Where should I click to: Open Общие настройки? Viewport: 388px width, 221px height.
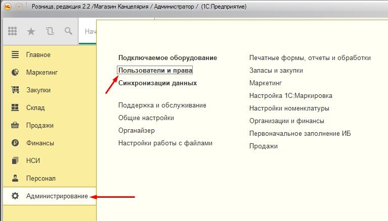coord(146,118)
